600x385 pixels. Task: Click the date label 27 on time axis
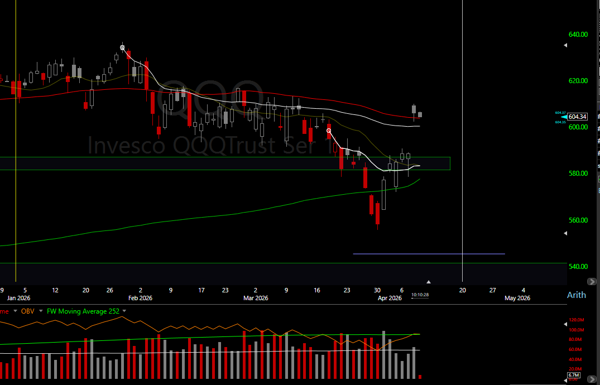pos(492,290)
